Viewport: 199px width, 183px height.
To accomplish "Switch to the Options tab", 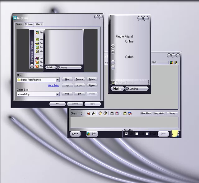I will coord(29,24).
